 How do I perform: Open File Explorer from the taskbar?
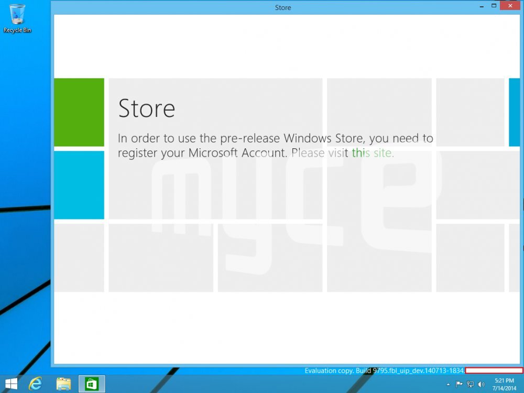(x=63, y=384)
